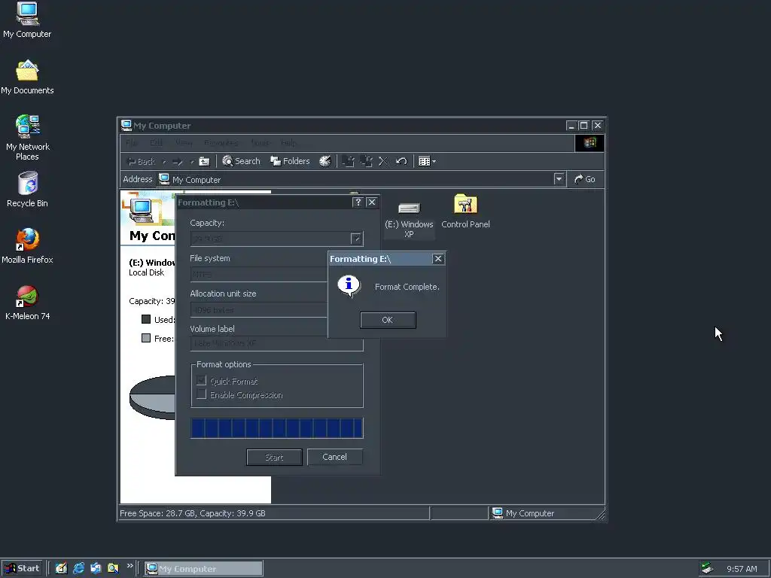The image size is (771, 578).
Task: Select the Recycle Bin desktop icon
Action: pos(27,189)
